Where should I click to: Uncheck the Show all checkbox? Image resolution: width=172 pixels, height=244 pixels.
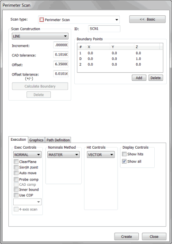124,161
